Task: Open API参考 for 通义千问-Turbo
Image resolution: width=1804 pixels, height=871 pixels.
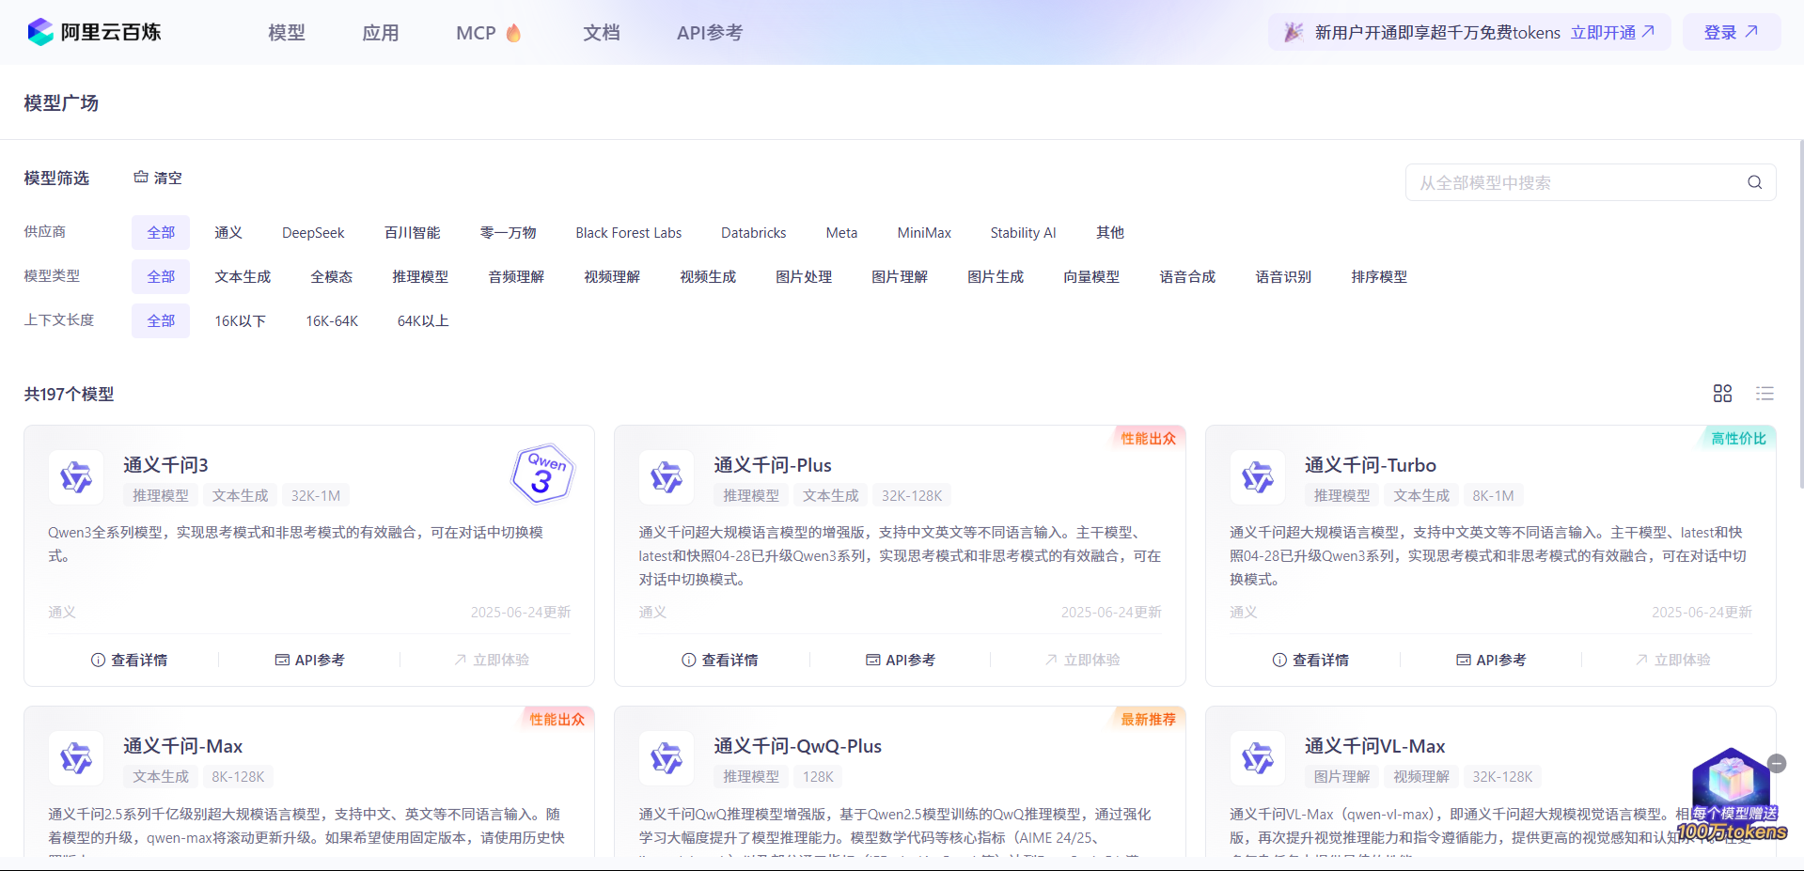Action: 1490,660
